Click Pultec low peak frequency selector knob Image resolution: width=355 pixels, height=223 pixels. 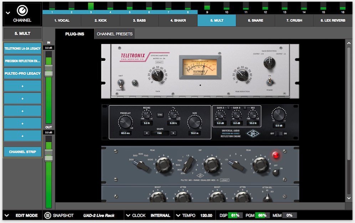pyautogui.click(x=141, y=165)
